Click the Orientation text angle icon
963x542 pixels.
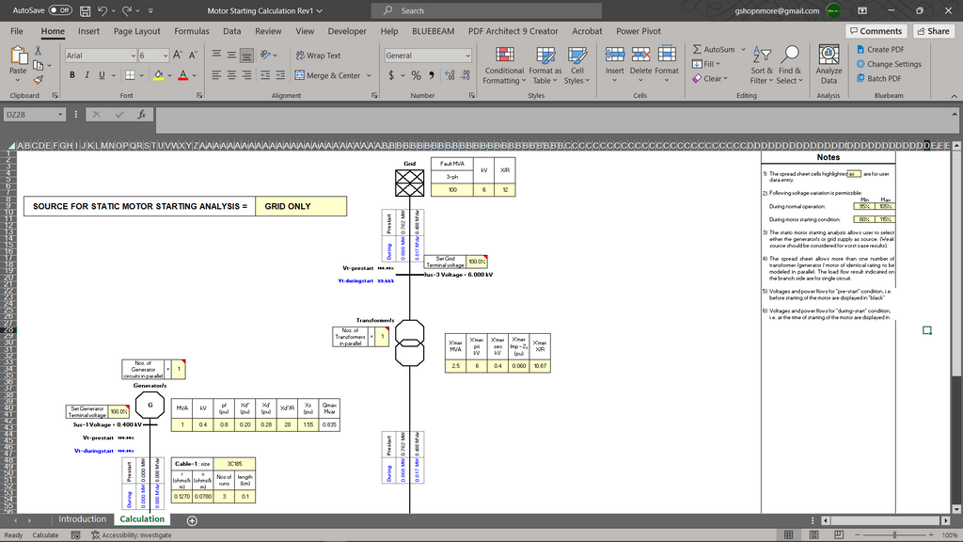(x=265, y=56)
